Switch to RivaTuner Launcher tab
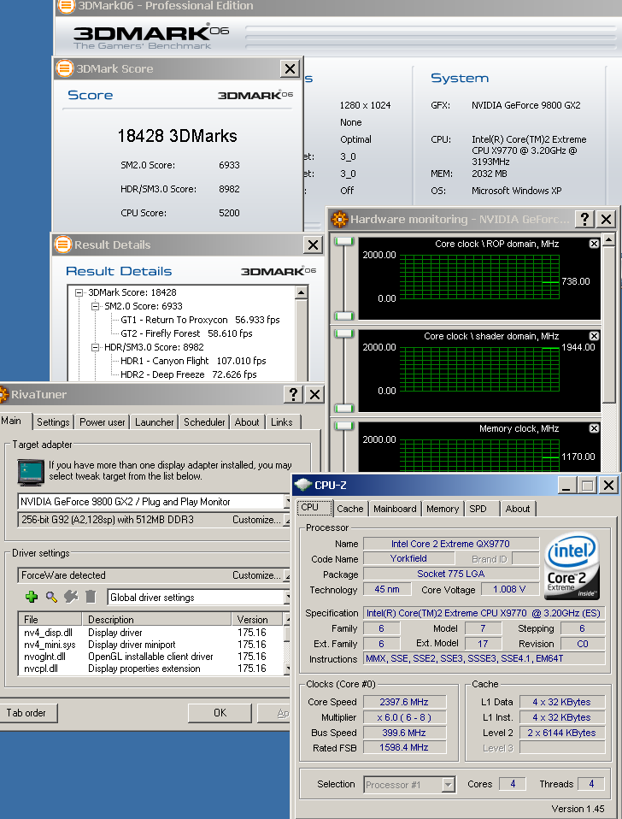Viewport: 622px width, 819px height. 154,422
